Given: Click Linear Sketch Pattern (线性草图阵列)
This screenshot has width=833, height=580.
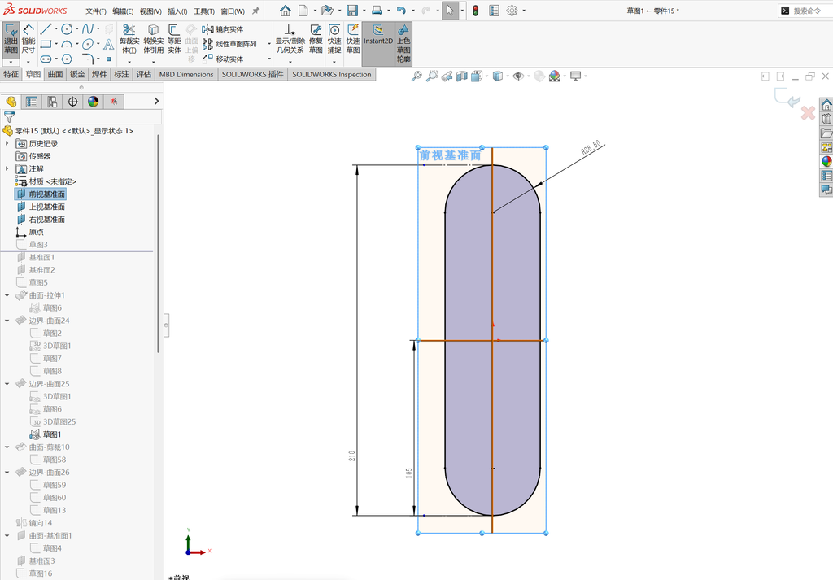Looking at the screenshot, I should point(229,44).
